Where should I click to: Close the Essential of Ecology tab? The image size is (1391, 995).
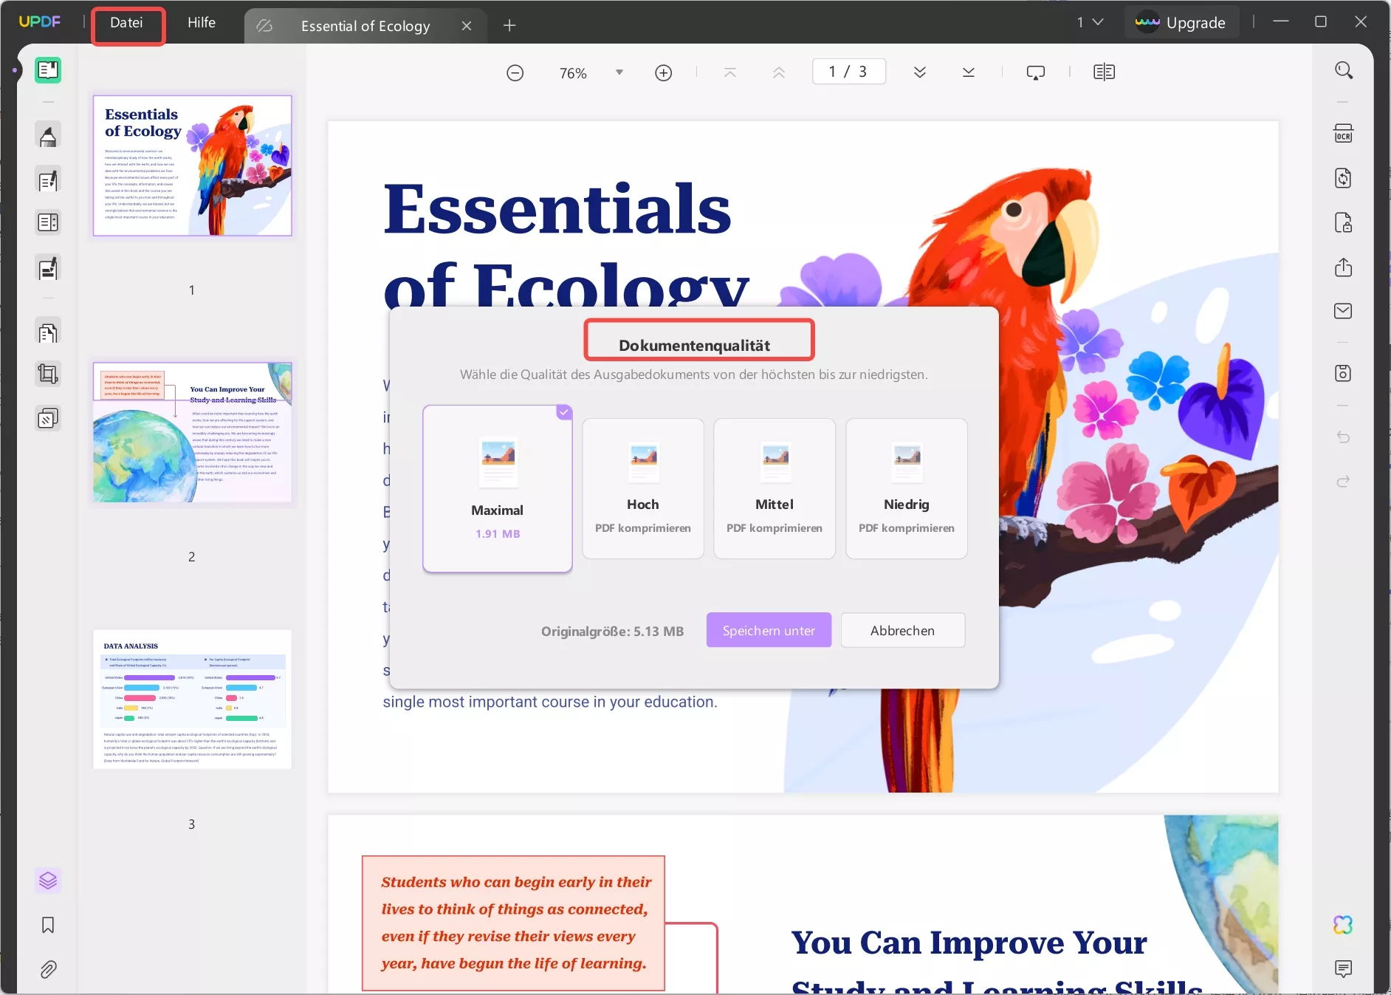[x=467, y=26]
